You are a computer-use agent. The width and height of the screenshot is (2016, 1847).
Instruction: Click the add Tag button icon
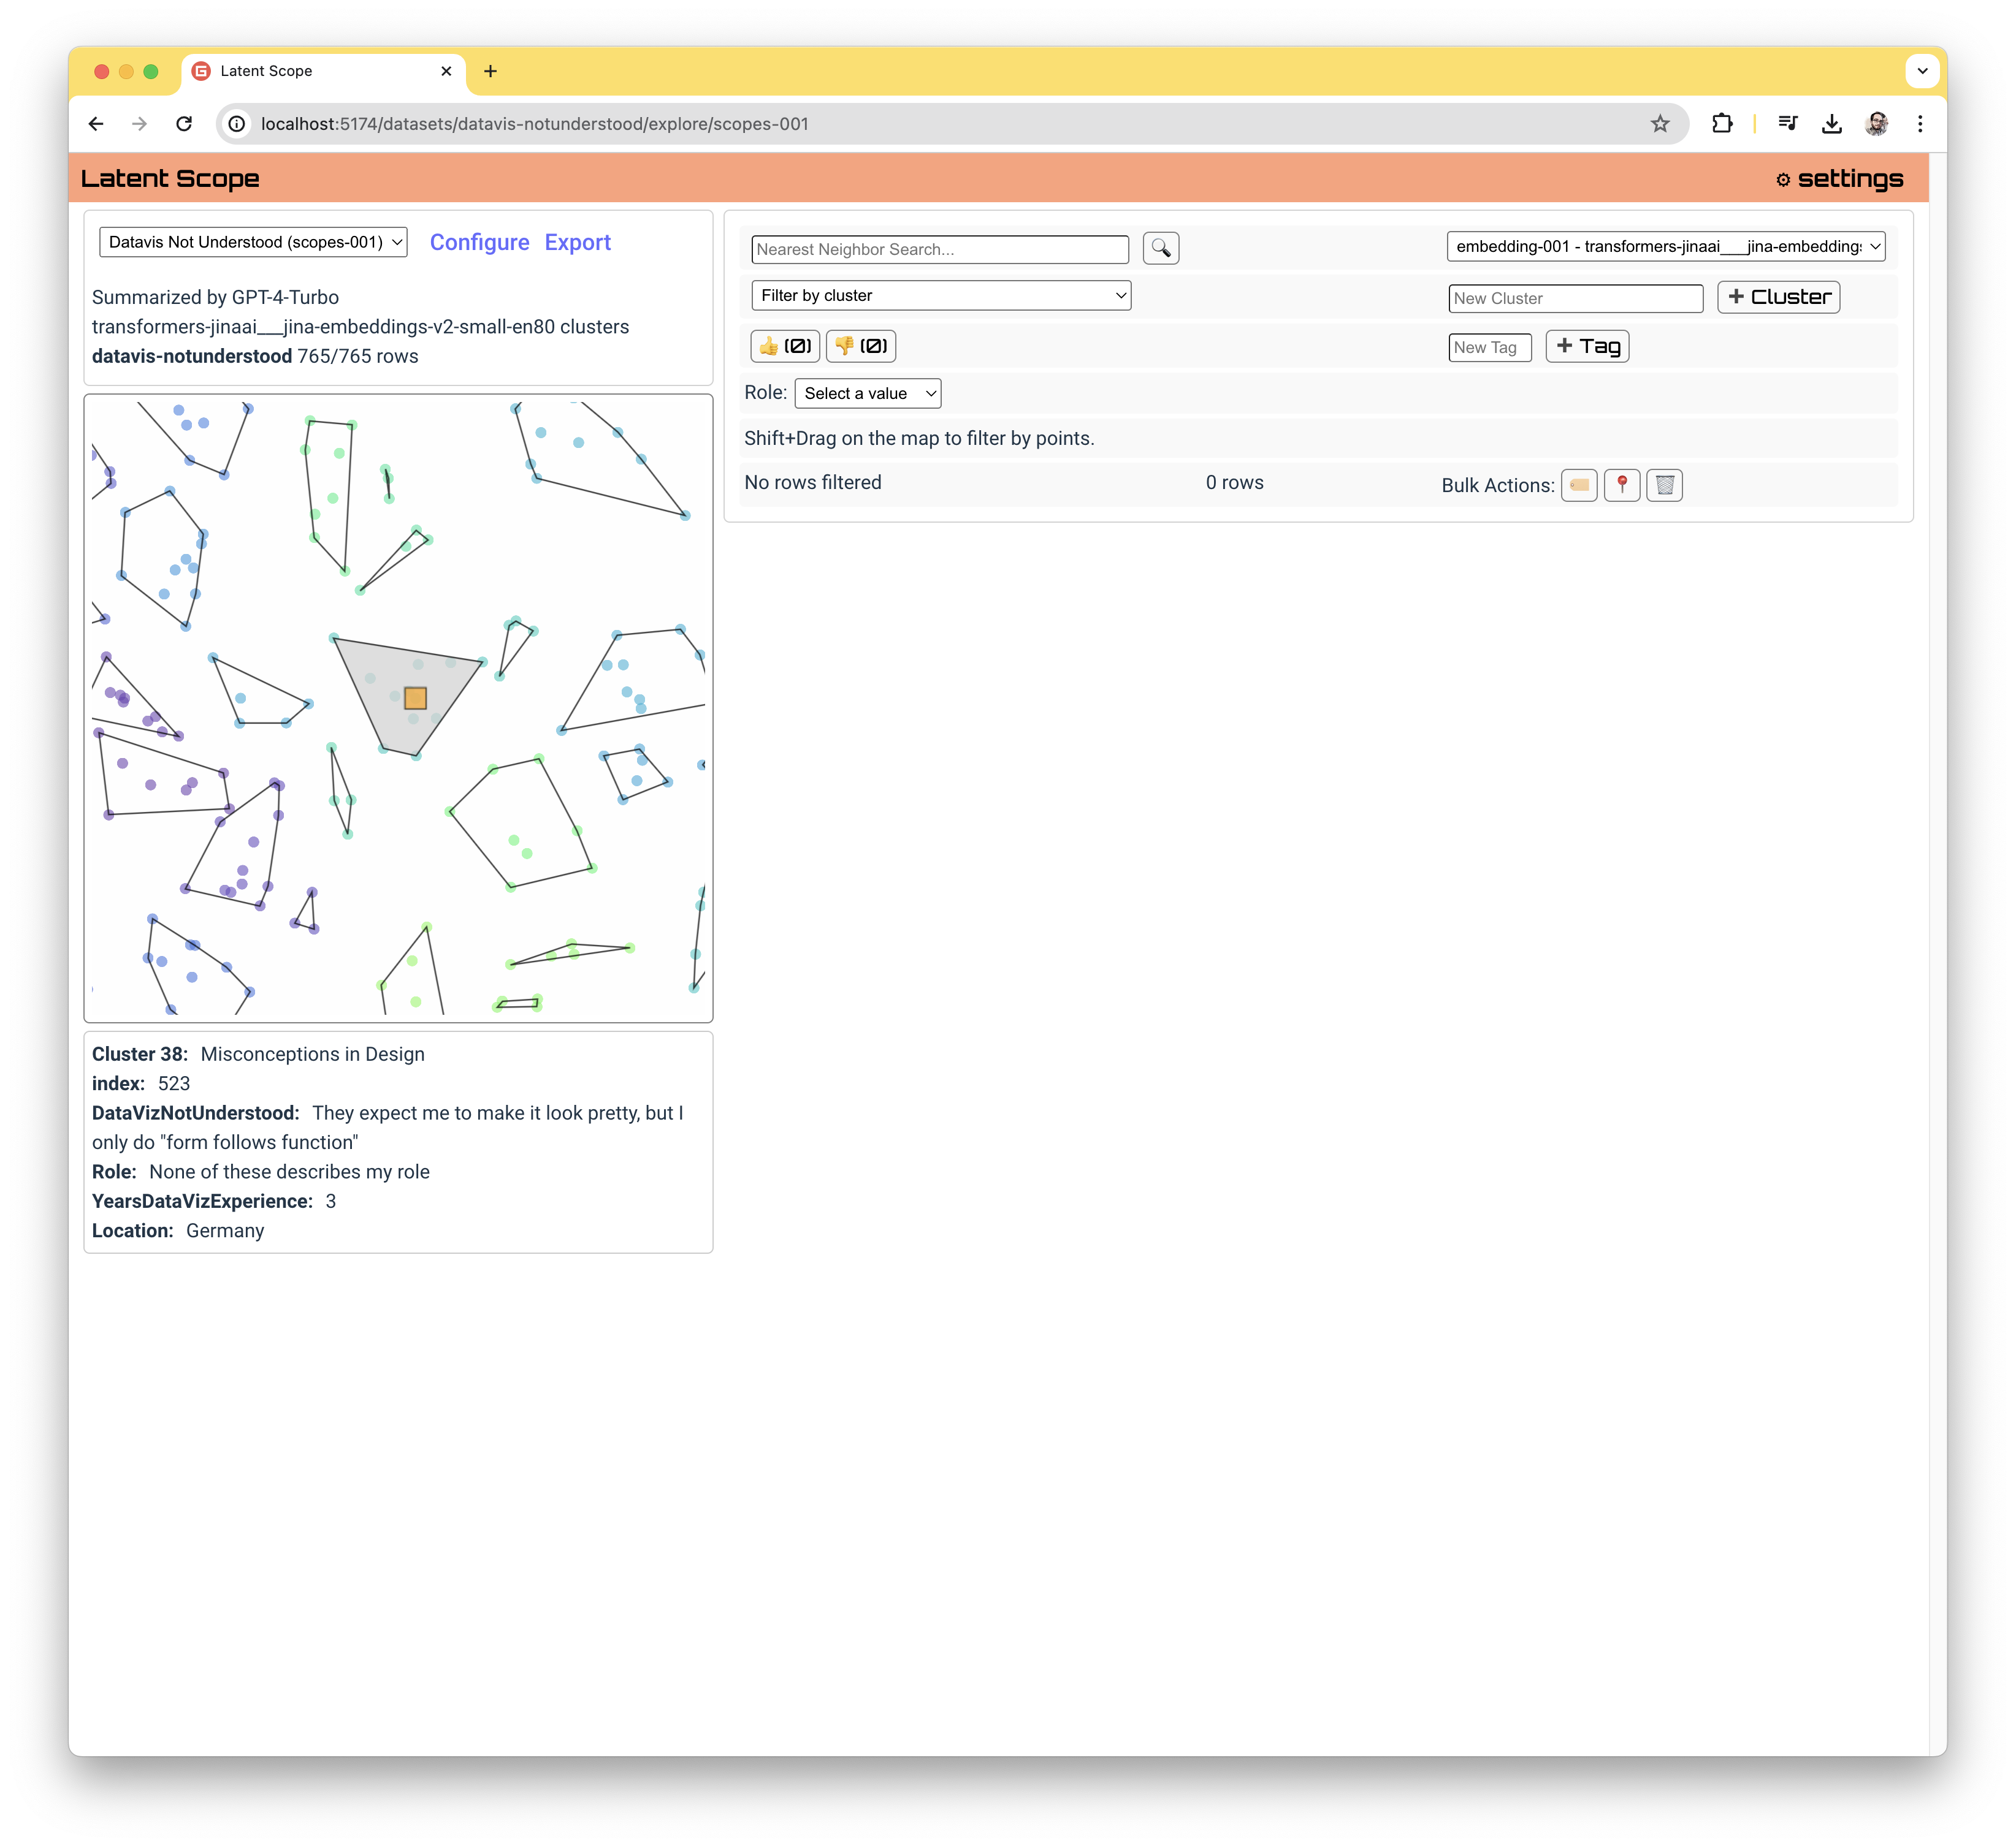pos(1586,346)
